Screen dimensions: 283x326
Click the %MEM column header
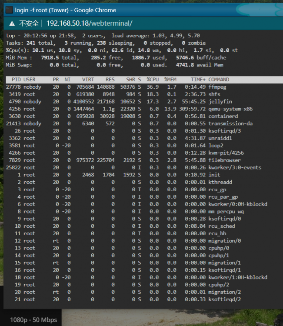click(x=170, y=80)
